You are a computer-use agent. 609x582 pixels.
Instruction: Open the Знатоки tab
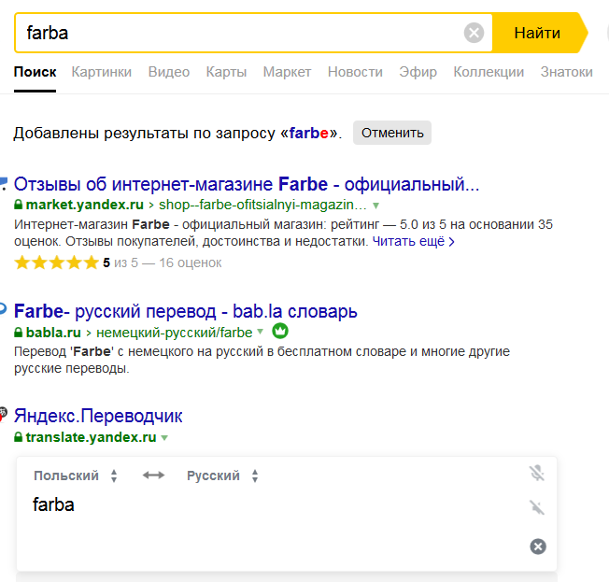(567, 72)
